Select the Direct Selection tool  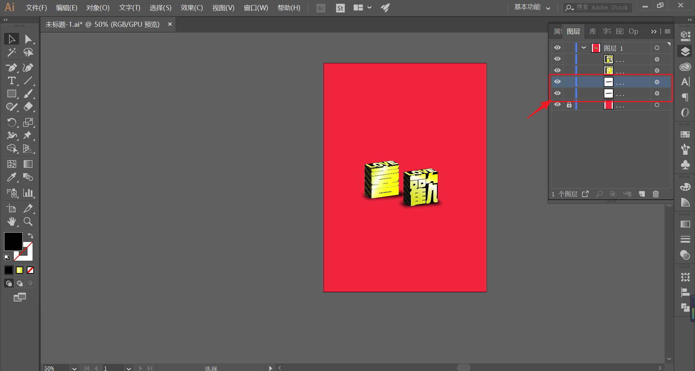click(28, 39)
